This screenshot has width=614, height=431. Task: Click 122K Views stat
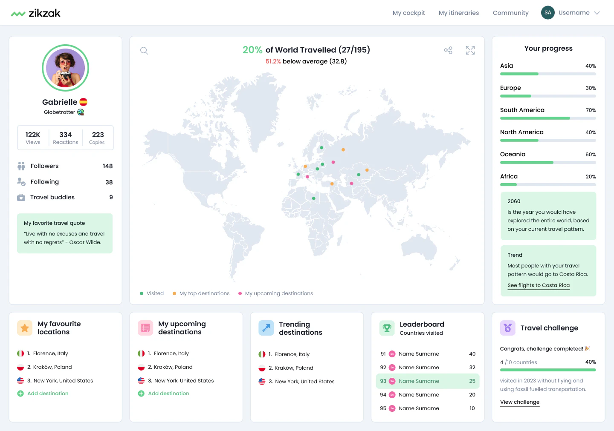tap(33, 138)
